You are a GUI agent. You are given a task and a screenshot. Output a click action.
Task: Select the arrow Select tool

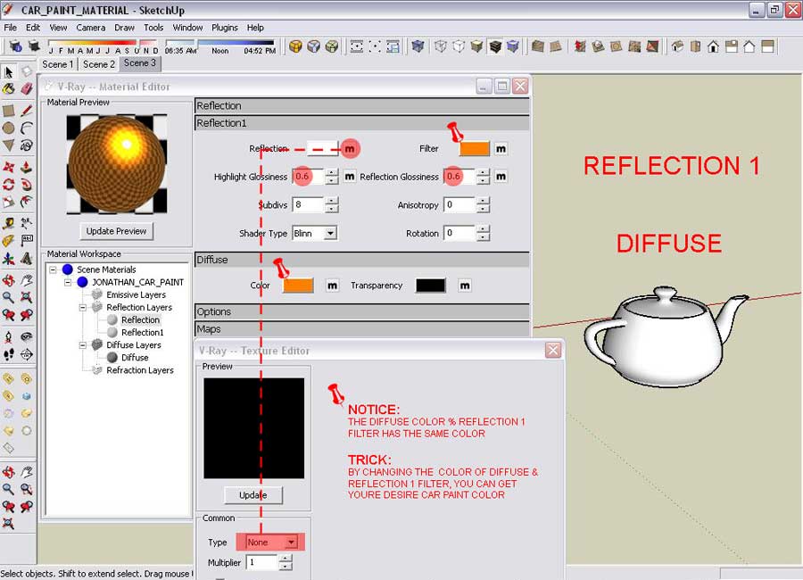pos(8,71)
